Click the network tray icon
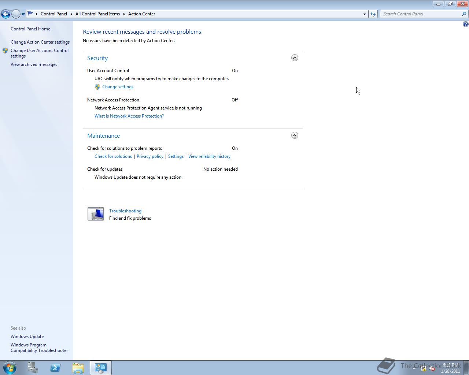 (423, 368)
